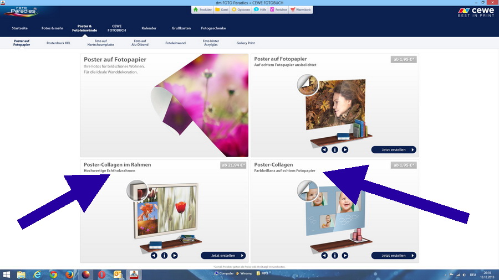This screenshot has width=499, height=280.
Task: Click the round detail circle on baby collage
Action: point(307,190)
